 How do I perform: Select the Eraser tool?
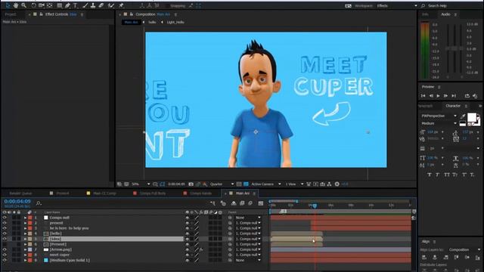coord(101,5)
